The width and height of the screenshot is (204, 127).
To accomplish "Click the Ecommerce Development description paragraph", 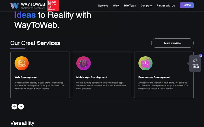I will pyautogui.click(x=163, y=85).
